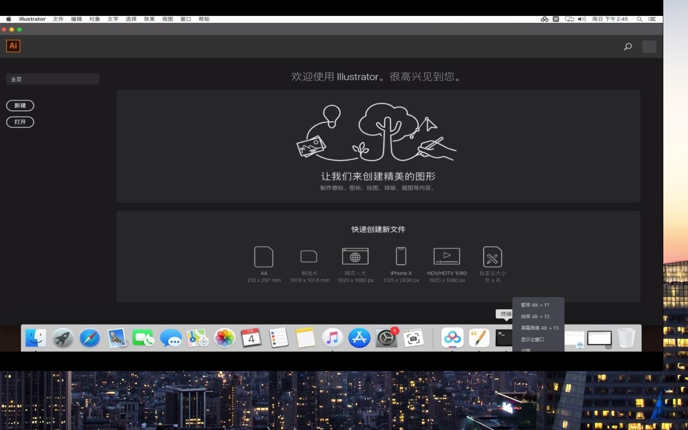688x430 pixels.
Task: Click the Ai logo in Illustrator header
Action: click(13, 46)
